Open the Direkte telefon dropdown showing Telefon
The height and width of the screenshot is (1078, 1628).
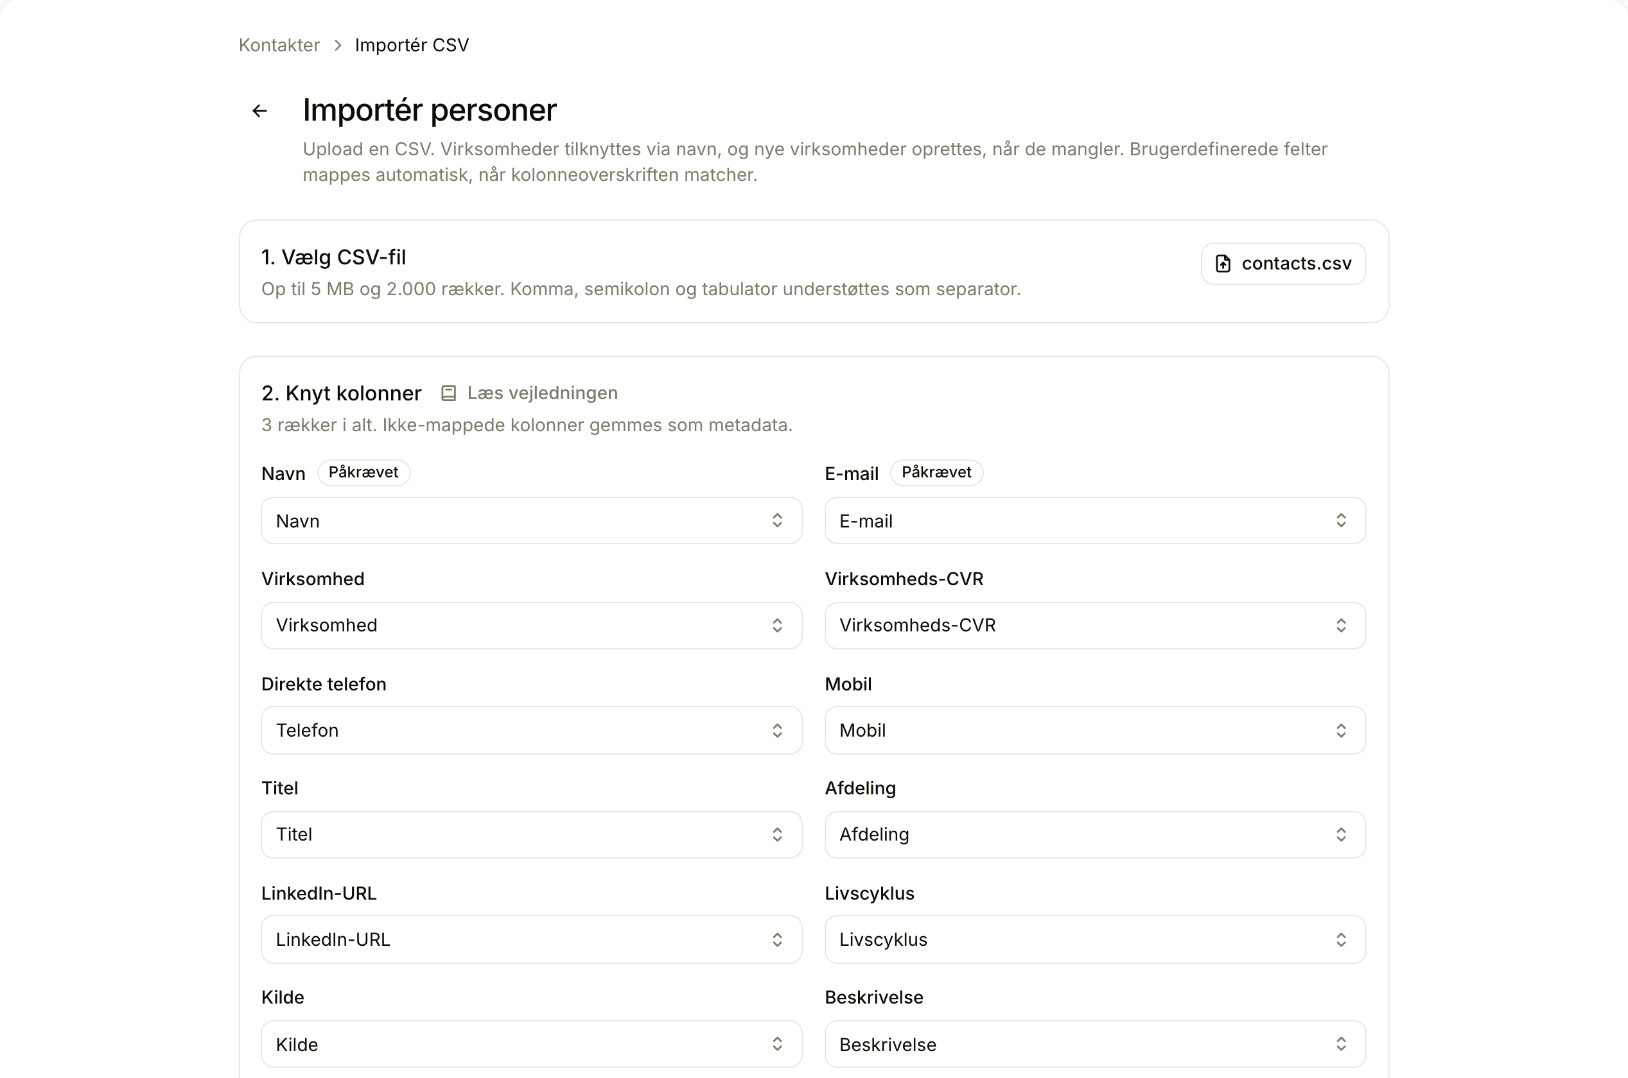[531, 730]
